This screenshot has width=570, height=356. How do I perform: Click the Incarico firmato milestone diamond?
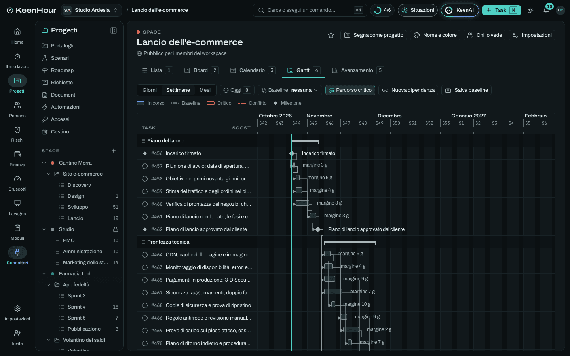click(x=292, y=153)
